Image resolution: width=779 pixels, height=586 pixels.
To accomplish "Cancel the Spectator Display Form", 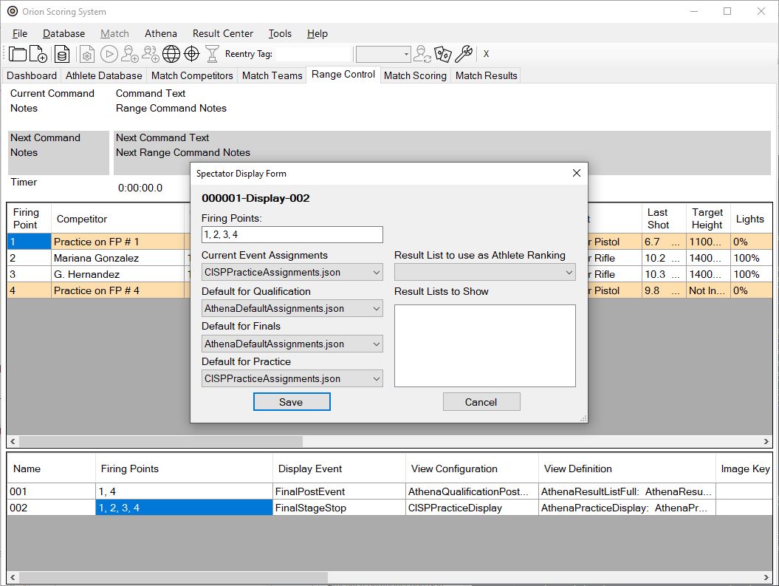I will (481, 401).
